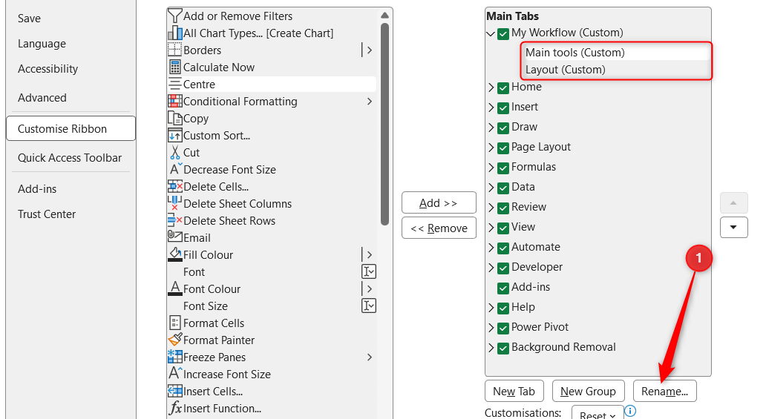Click the commands list scroll-up arrow
The image size is (766, 419).
(384, 15)
